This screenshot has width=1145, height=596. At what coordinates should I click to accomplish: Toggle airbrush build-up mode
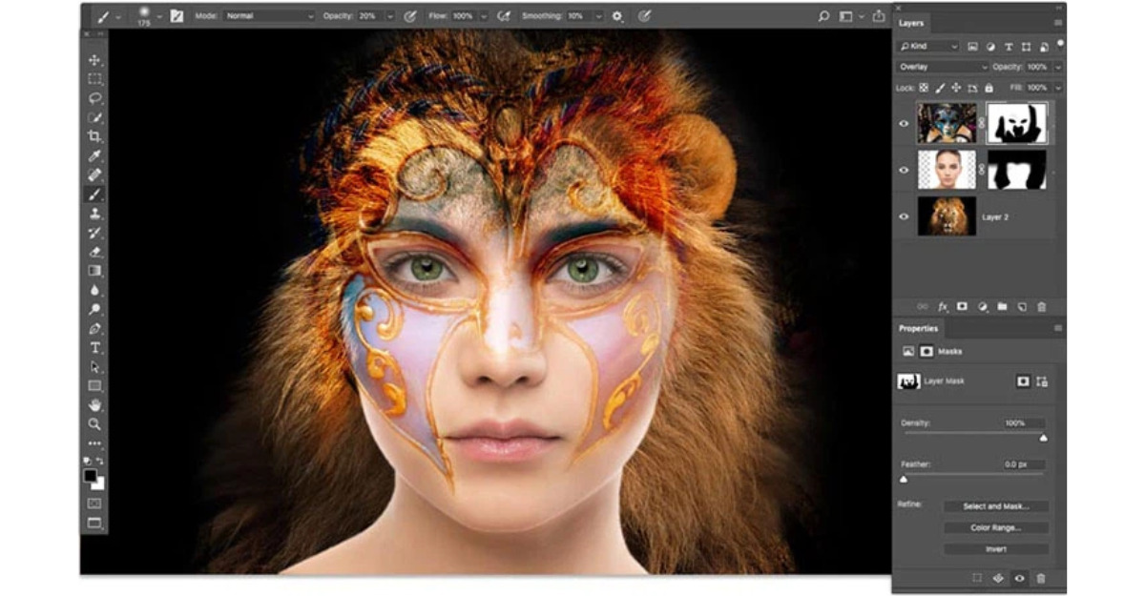[x=504, y=16]
